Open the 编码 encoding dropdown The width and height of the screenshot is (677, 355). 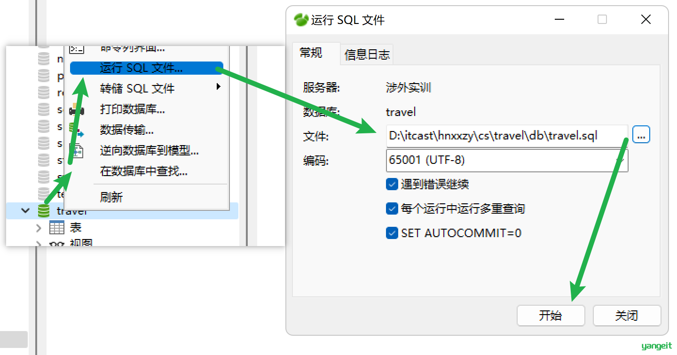507,160
